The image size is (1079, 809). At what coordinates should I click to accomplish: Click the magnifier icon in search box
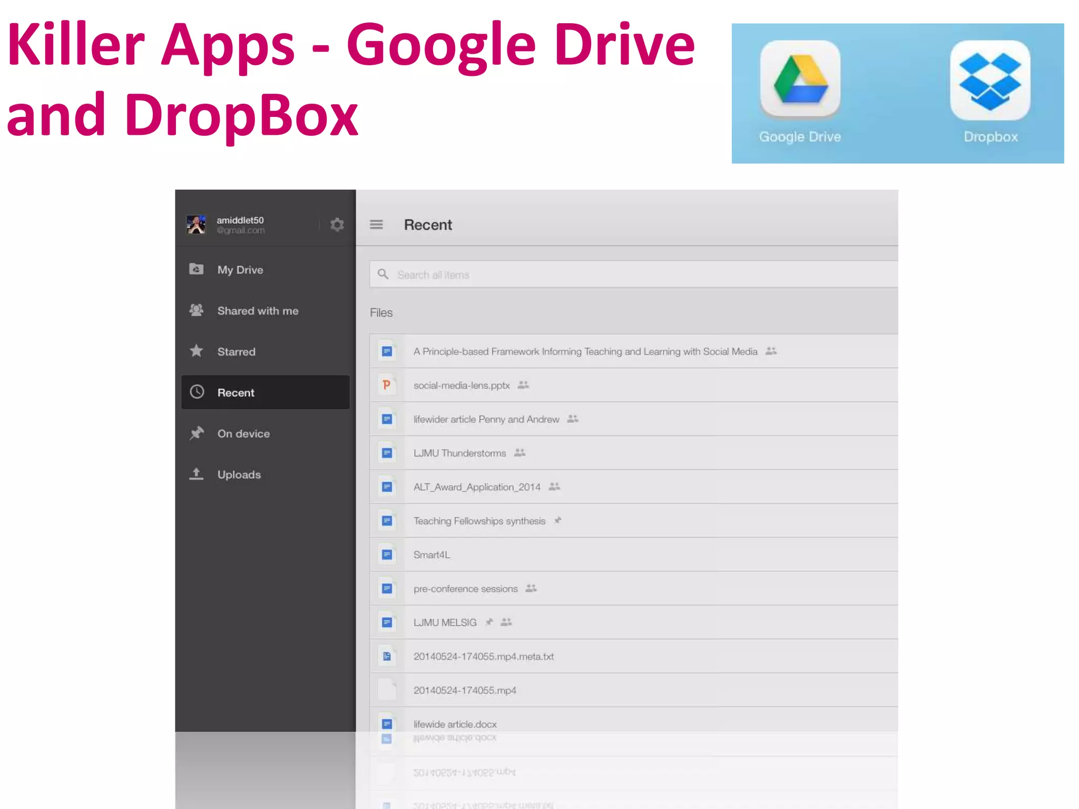(383, 274)
